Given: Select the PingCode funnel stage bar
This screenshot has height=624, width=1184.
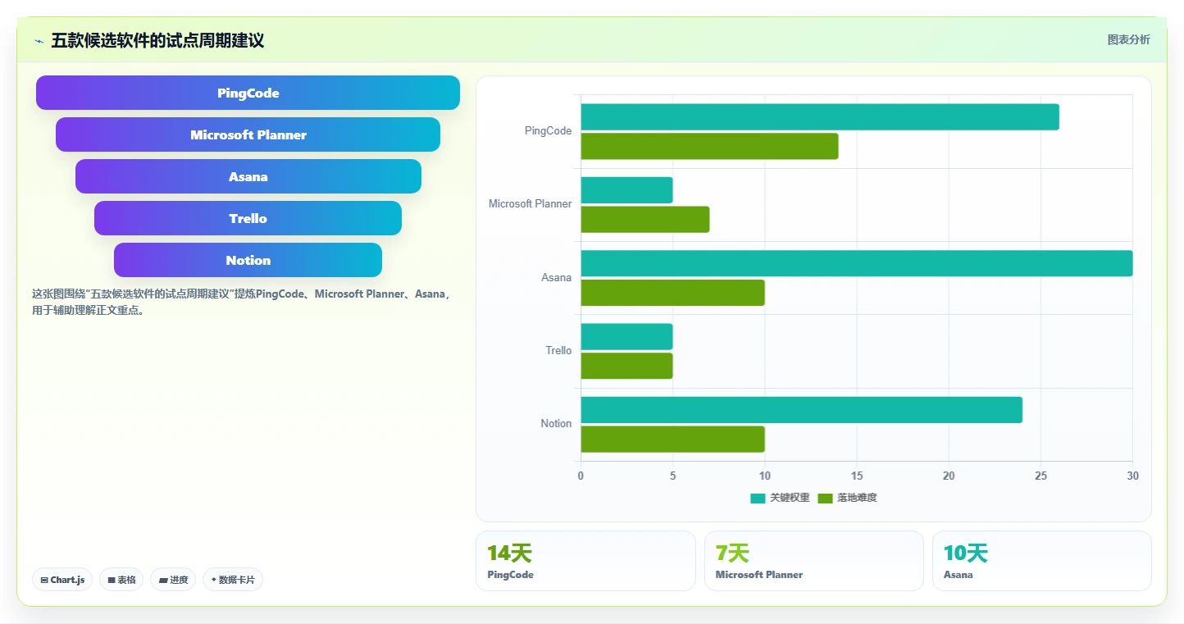Looking at the screenshot, I should 248,93.
